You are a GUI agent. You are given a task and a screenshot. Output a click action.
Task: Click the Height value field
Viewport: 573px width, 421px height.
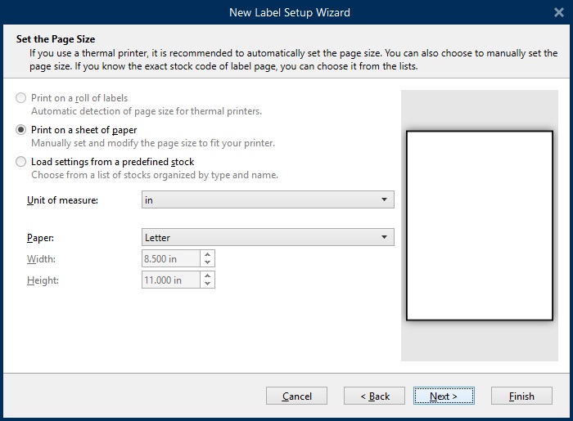tap(170, 280)
